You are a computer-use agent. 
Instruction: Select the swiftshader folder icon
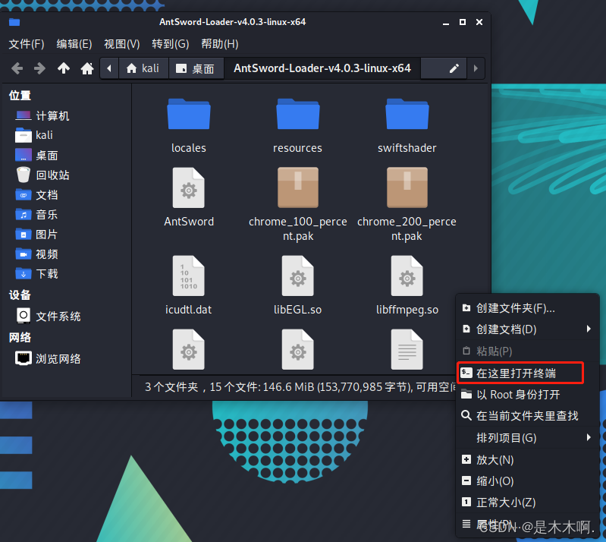point(407,114)
